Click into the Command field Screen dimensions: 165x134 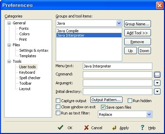pyautogui.click(x=117, y=75)
